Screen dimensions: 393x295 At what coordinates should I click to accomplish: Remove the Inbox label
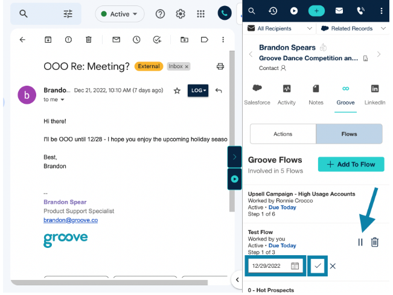tap(187, 66)
